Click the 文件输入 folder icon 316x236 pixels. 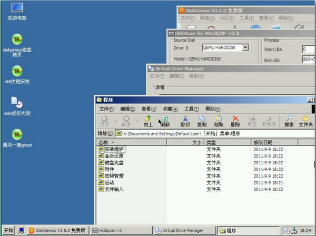(101, 189)
